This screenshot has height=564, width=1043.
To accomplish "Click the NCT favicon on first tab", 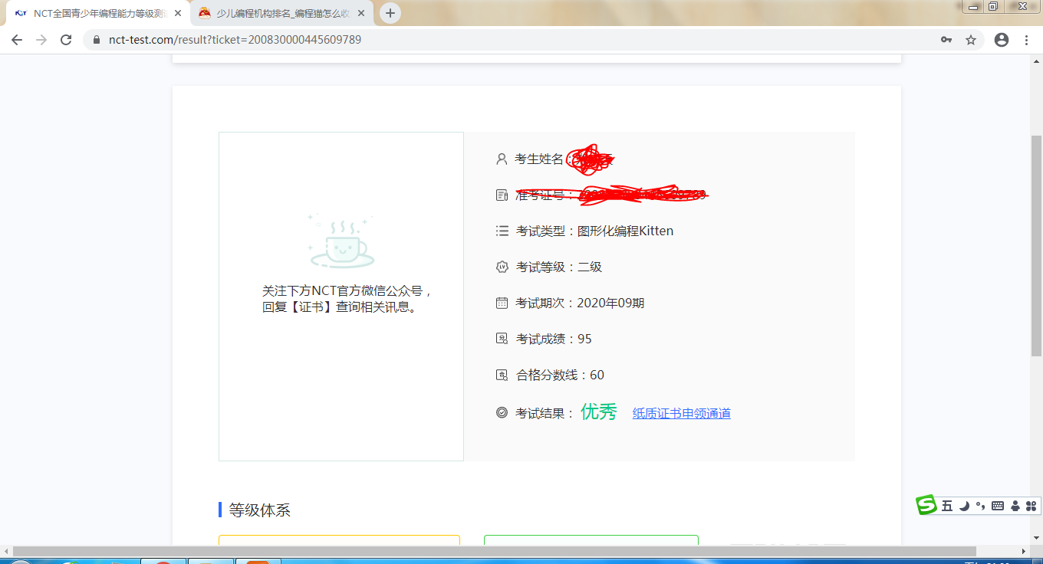I will [21, 13].
